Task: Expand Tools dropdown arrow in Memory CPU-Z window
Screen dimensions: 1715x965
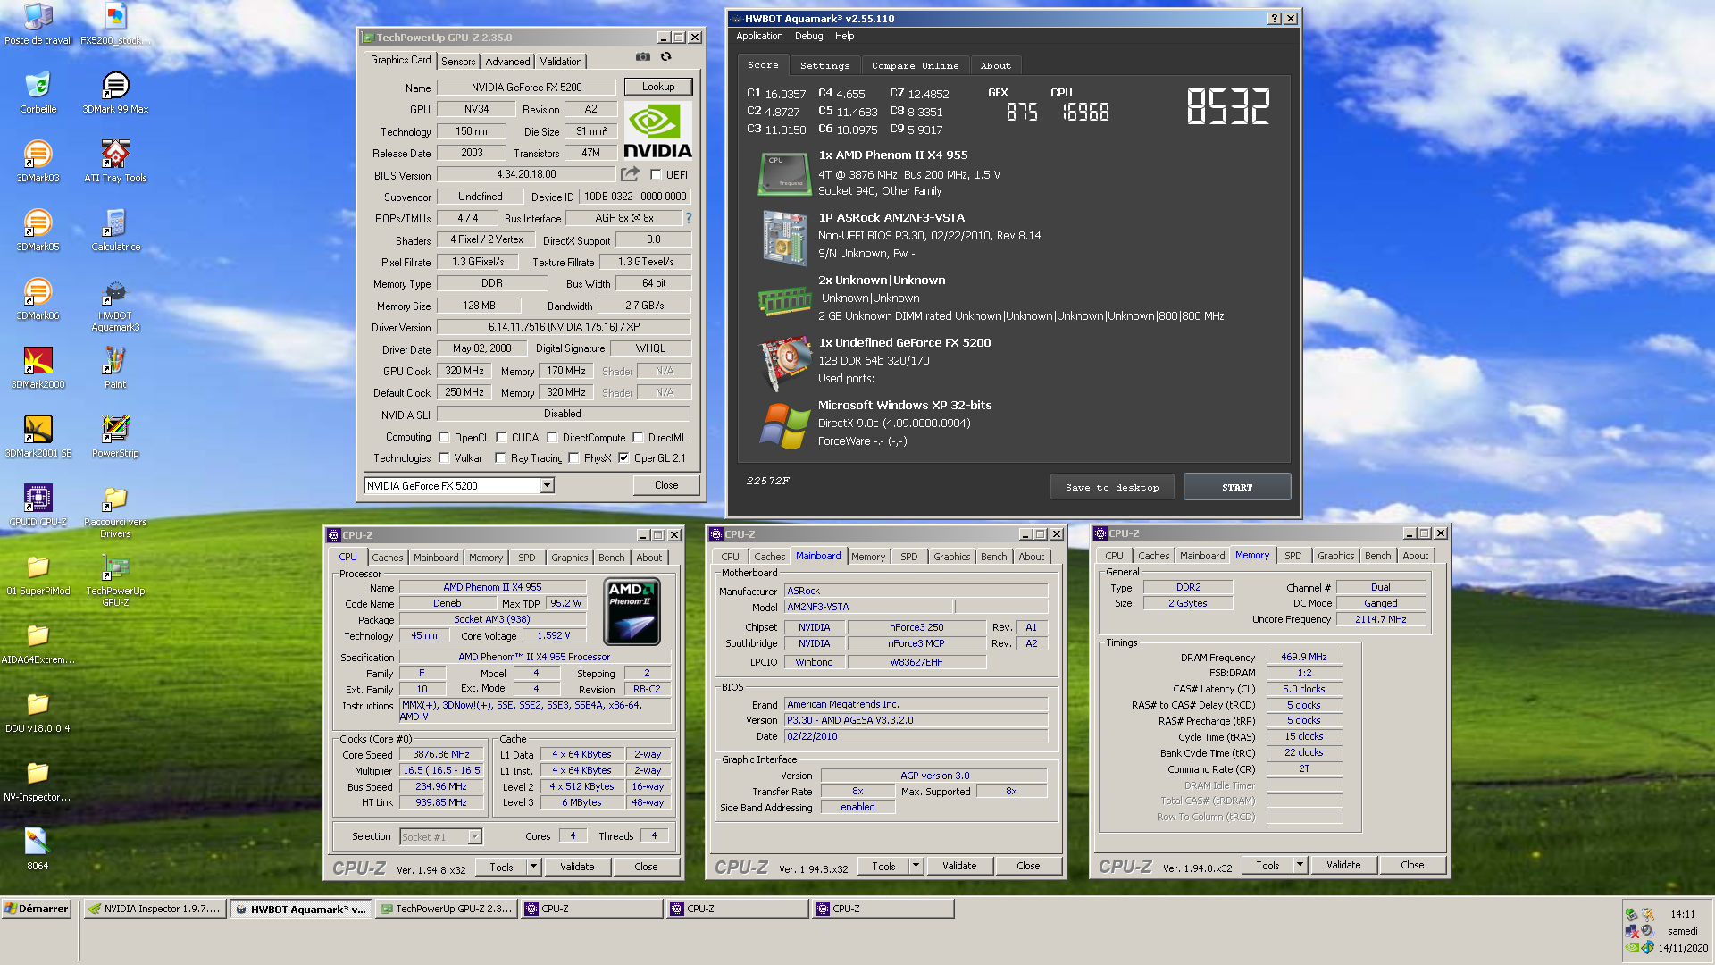Action: click(x=1300, y=865)
